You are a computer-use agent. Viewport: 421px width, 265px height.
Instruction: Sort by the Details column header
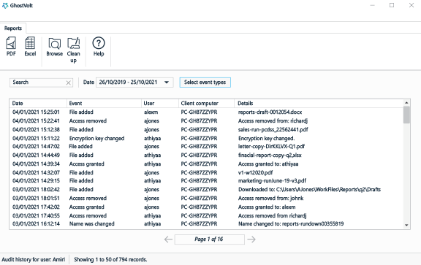coord(319,103)
